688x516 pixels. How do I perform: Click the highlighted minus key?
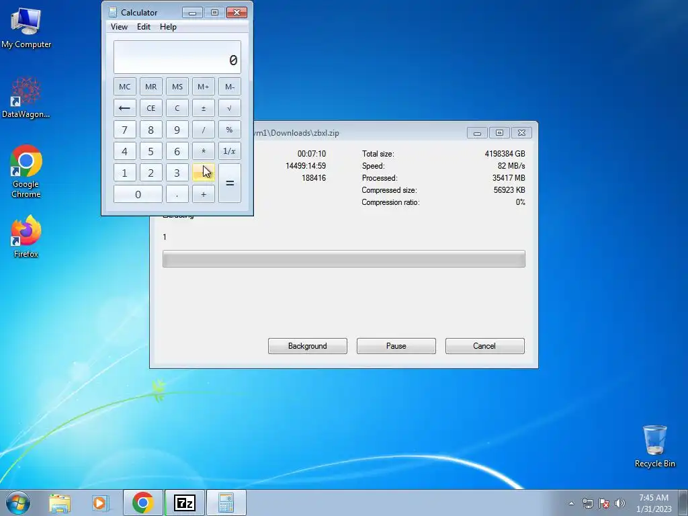(x=204, y=173)
